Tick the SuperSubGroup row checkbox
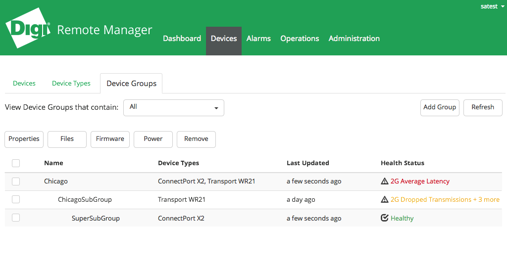Viewport: 507px width, 272px height. point(16,218)
